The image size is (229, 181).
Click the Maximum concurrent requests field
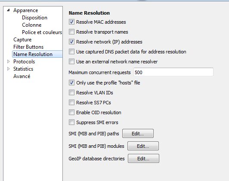(173, 72)
